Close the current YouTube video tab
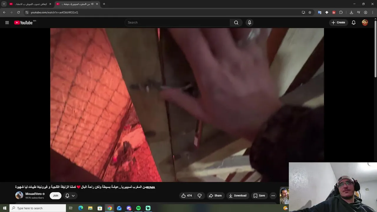377x212 pixels. pyautogui.click(x=97, y=4)
